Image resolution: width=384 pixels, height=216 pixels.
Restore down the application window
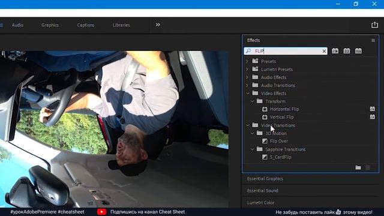tap(356, 4)
